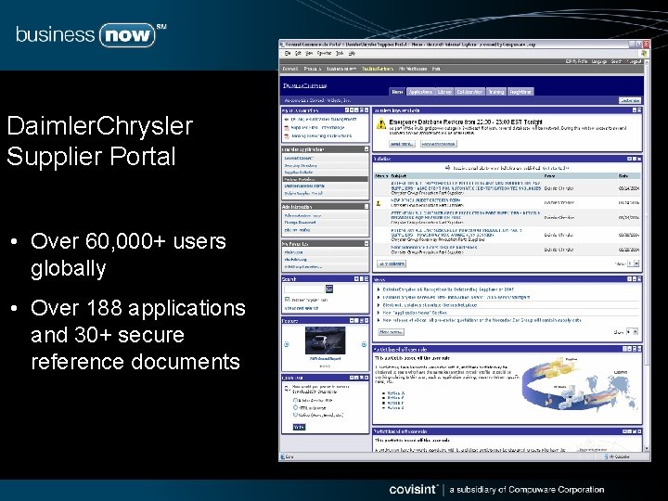Collapse the Administration panel
Image resolution: width=668 pixels, height=501 pixels.
coord(366,207)
